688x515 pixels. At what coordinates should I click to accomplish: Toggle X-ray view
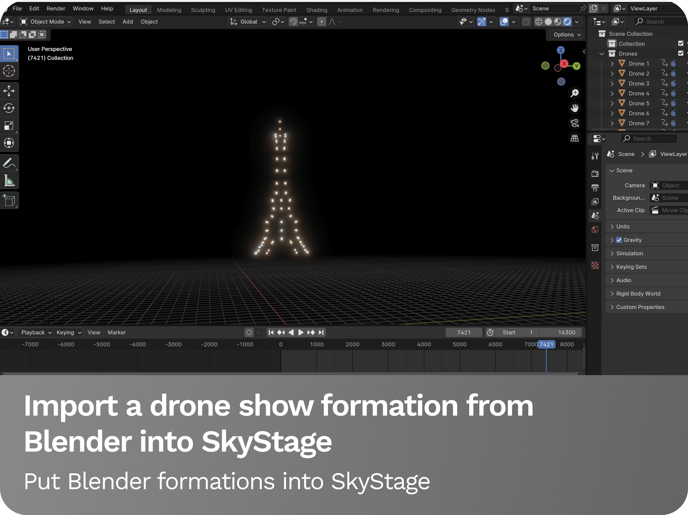[526, 22]
